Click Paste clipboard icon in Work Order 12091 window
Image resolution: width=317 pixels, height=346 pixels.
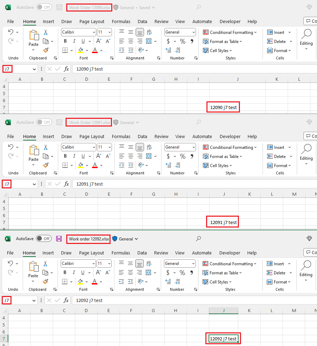pyautogui.click(x=34, y=150)
